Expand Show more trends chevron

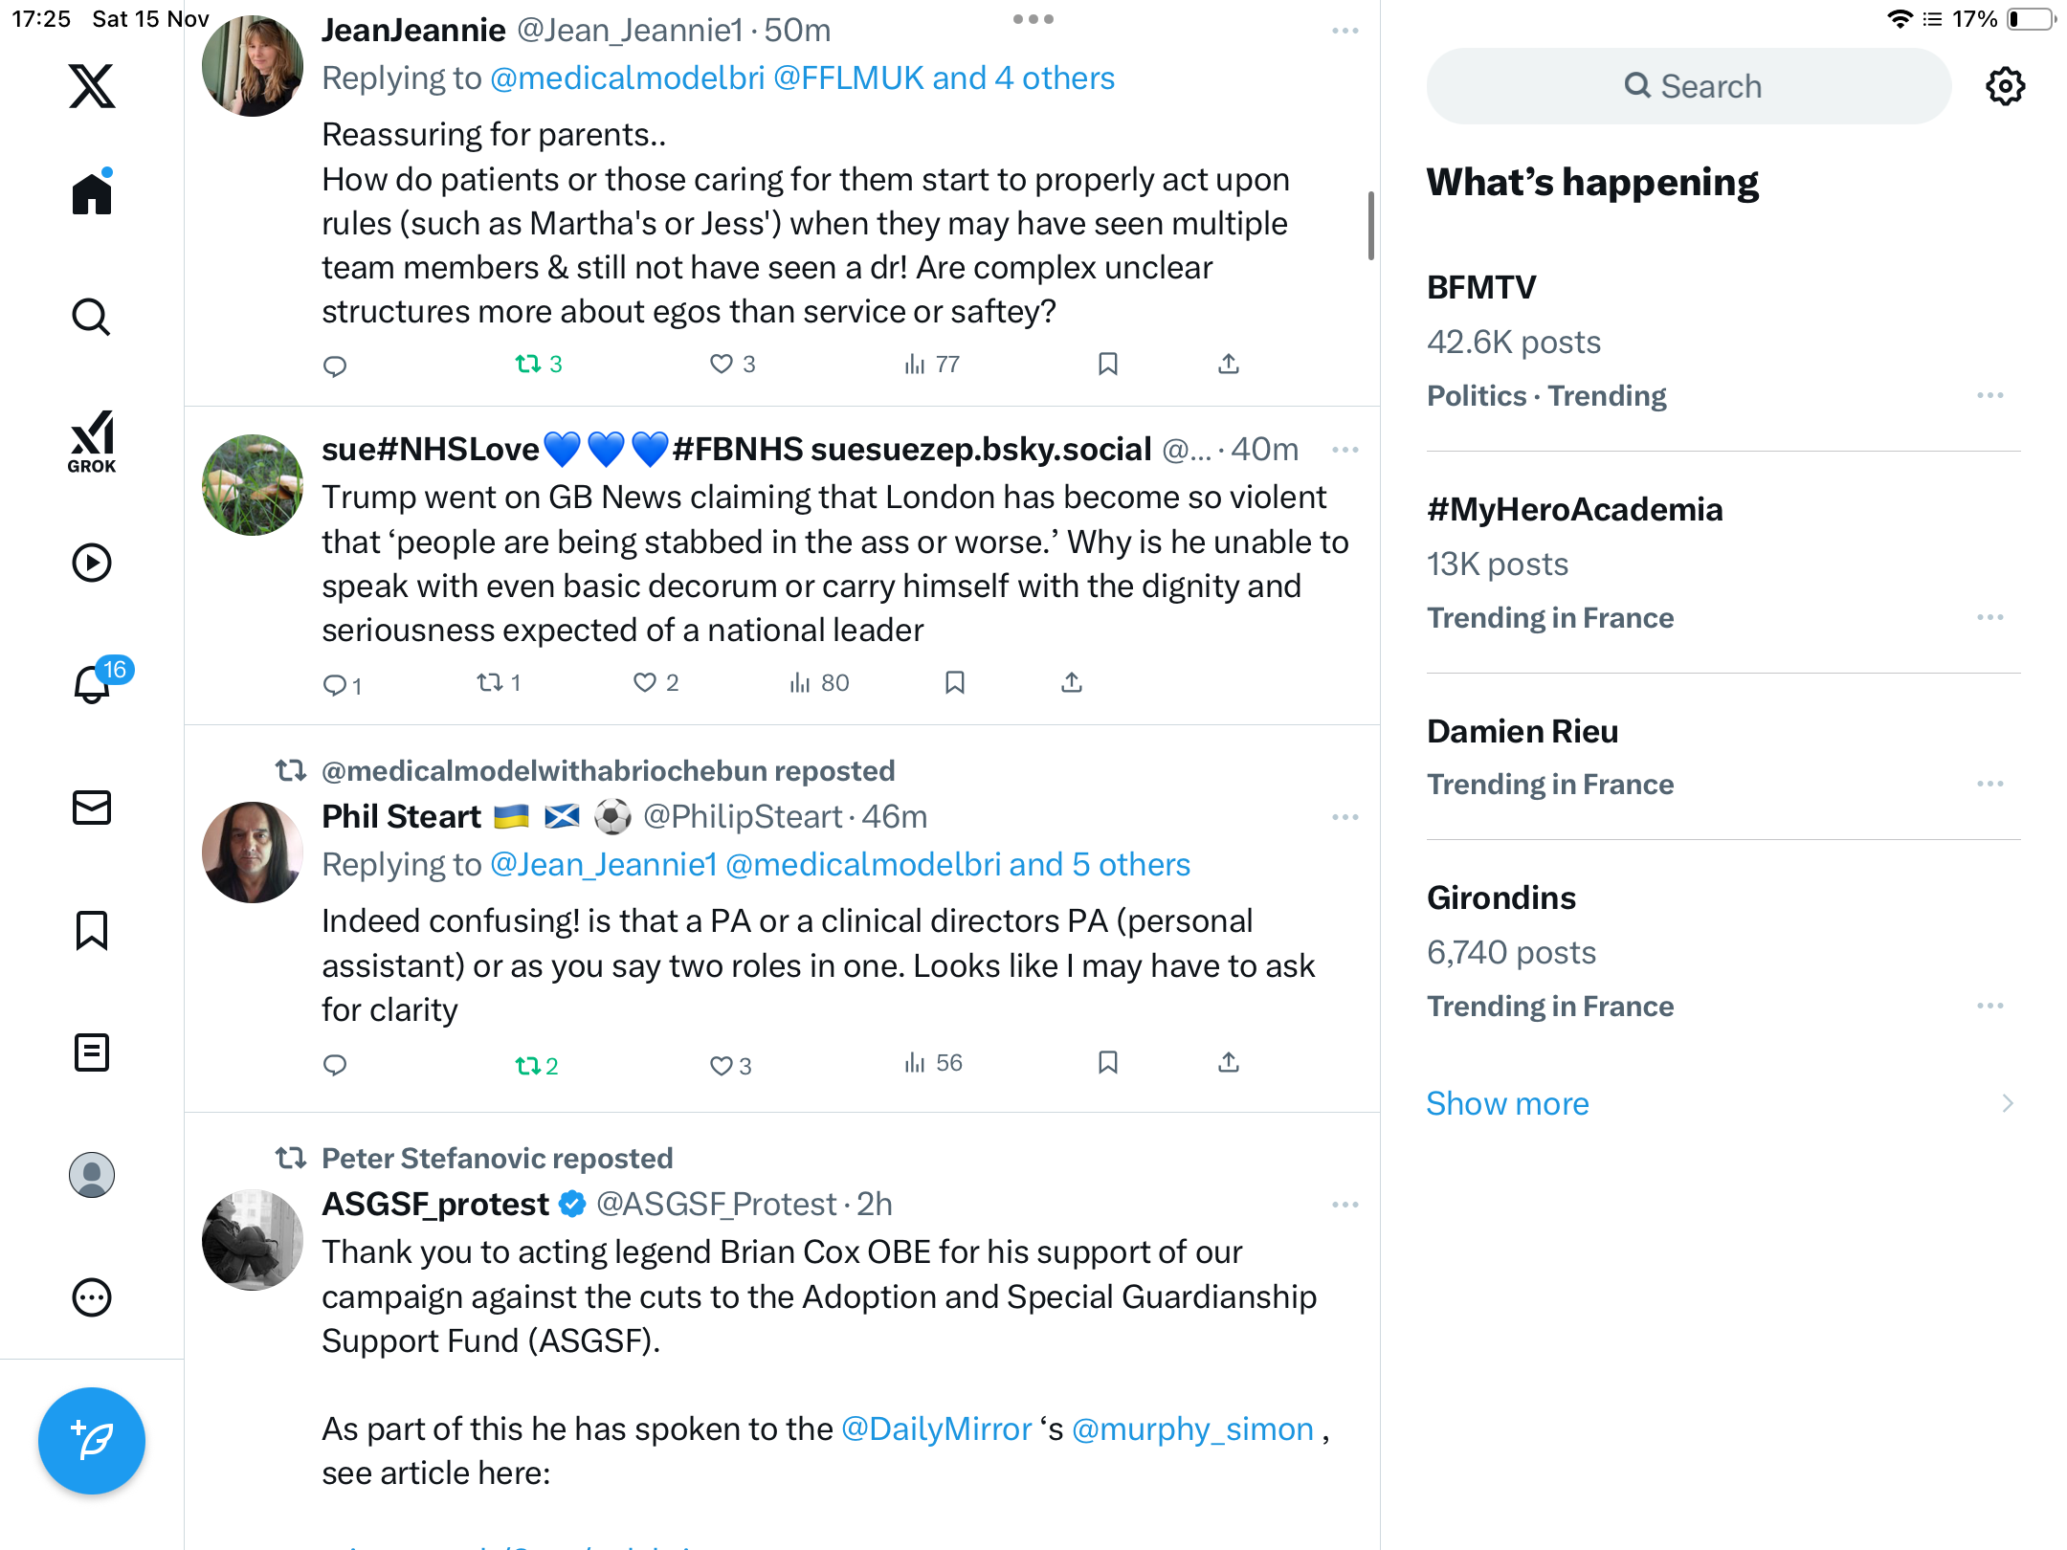tap(2007, 1103)
